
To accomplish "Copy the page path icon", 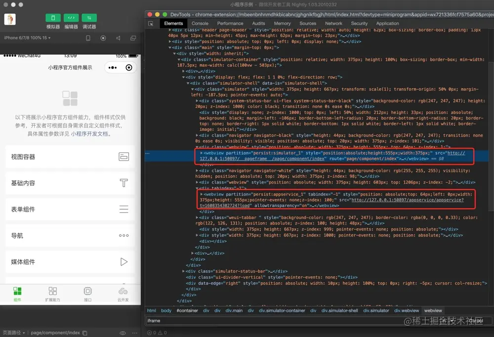I will [85, 333].
